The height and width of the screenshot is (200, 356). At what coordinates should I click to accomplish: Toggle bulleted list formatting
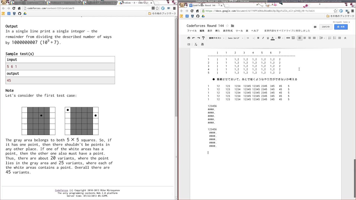click(335, 38)
